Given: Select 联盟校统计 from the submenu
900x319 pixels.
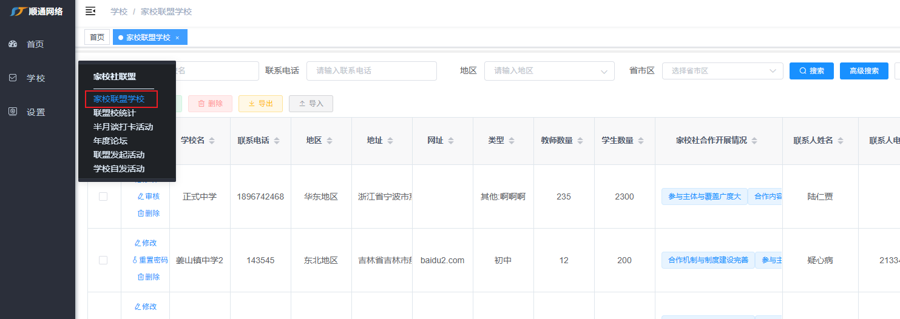Looking at the screenshot, I should pyautogui.click(x=115, y=113).
